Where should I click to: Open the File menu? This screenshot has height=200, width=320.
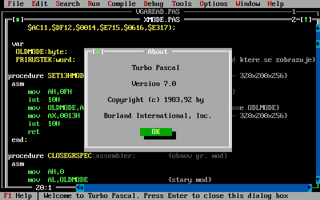point(15,3)
